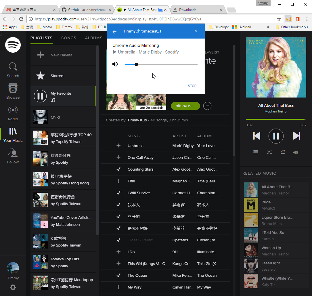Open Other bookmarks folder

pyautogui.click(x=292, y=27)
